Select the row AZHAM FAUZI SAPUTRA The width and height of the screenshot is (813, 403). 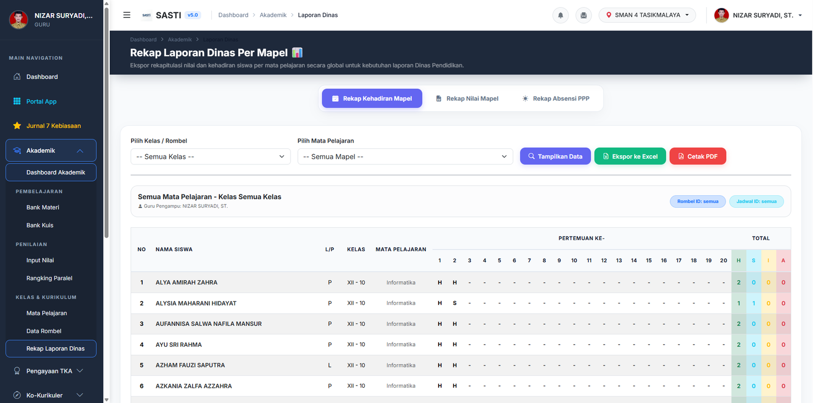click(x=461, y=365)
